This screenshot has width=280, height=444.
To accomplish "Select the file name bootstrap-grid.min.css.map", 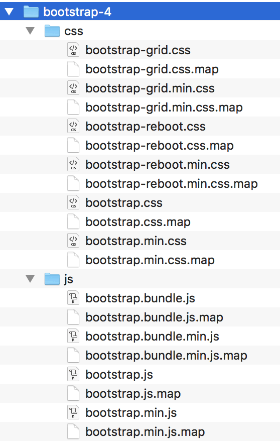I will (x=164, y=107).
